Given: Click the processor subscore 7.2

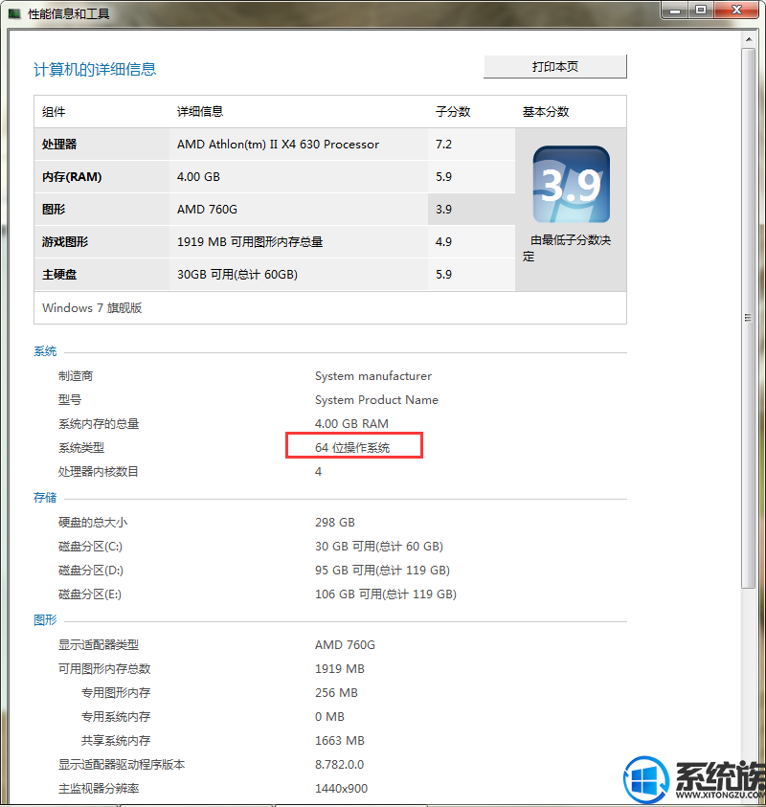Looking at the screenshot, I should click(443, 145).
